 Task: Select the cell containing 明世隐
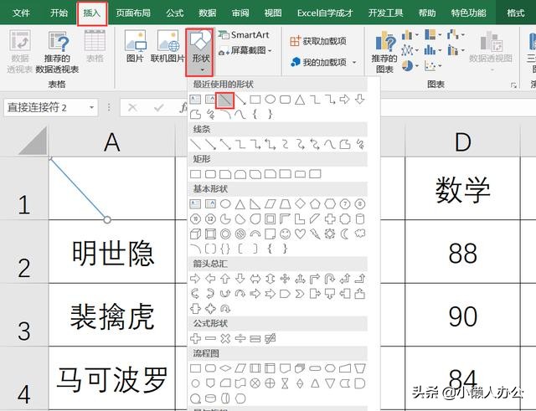[112, 252]
